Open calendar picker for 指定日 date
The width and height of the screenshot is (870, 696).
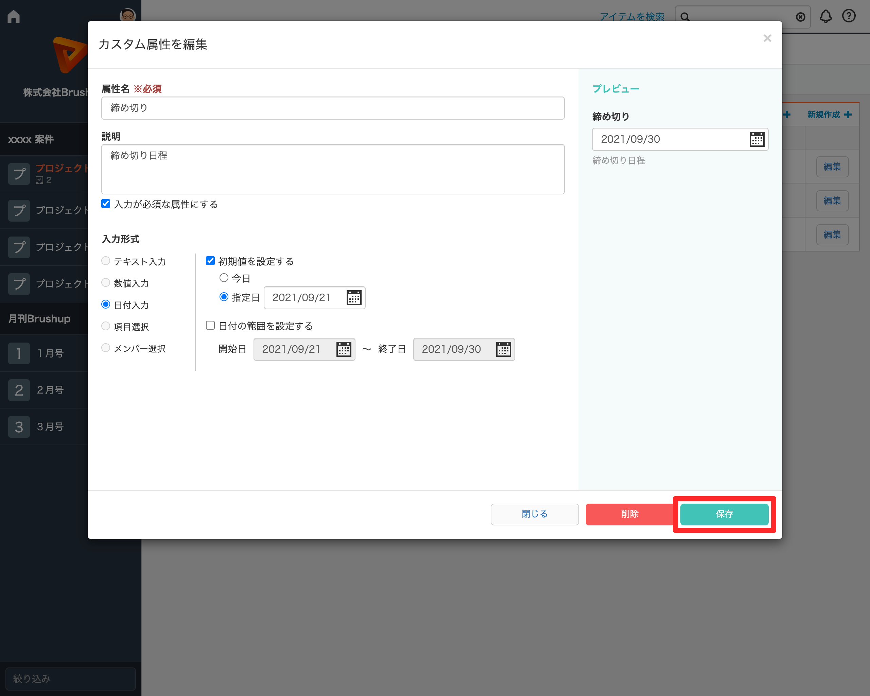pos(354,298)
